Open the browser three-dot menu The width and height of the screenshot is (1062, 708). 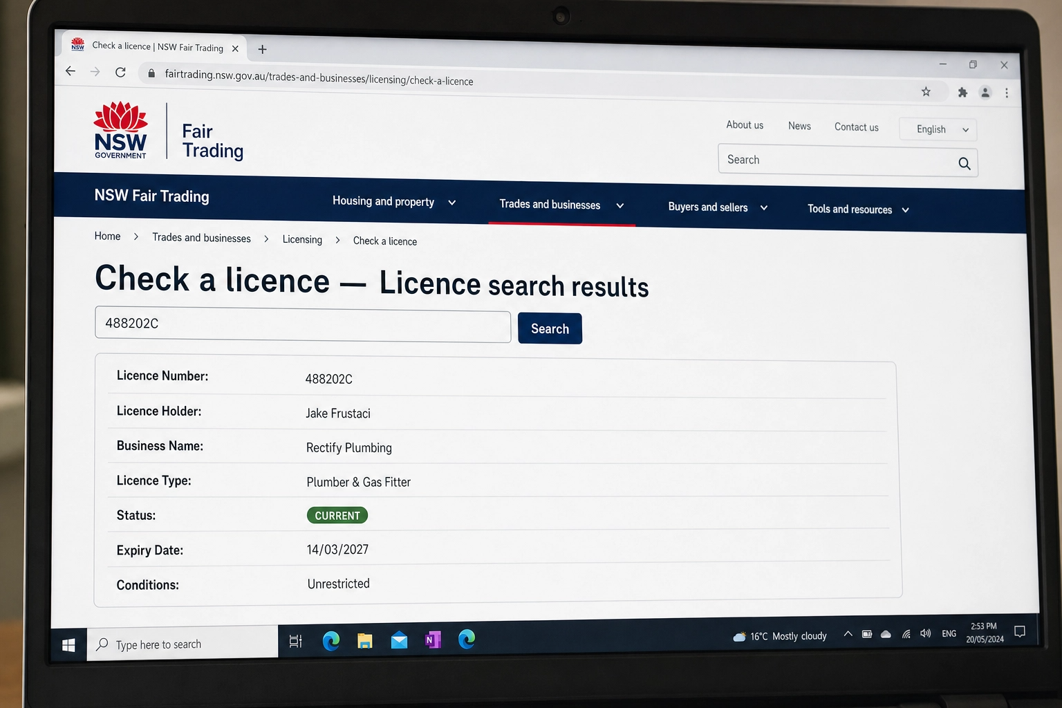1007,93
